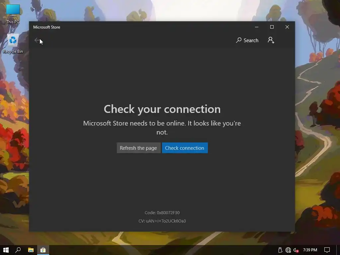Click the Microsoft Store window title text

[x=46, y=27]
